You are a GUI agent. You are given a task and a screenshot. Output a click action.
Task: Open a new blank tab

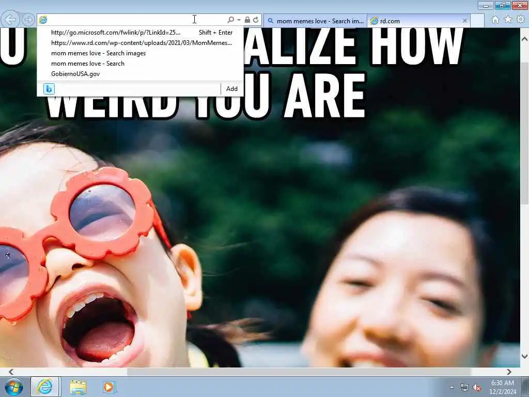(477, 21)
